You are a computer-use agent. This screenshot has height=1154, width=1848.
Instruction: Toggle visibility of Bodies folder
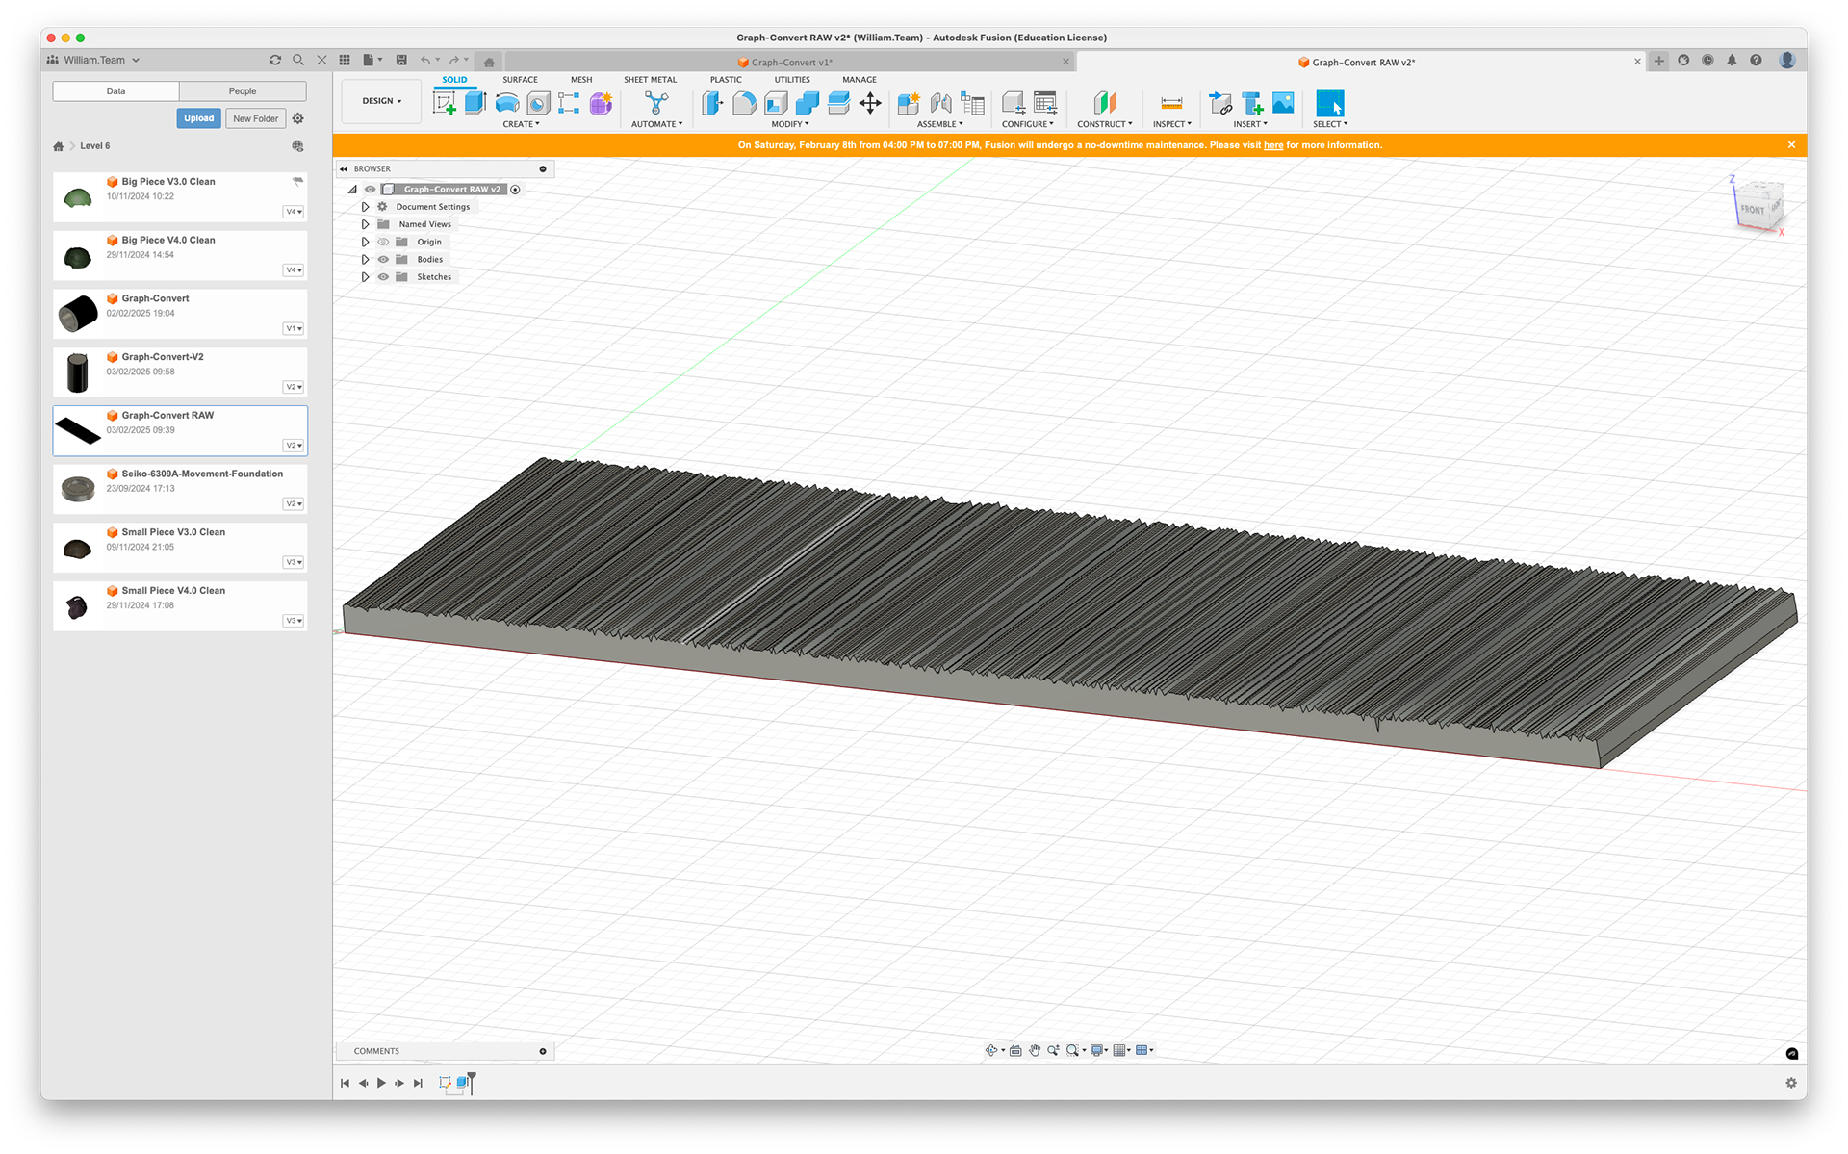point(383,259)
